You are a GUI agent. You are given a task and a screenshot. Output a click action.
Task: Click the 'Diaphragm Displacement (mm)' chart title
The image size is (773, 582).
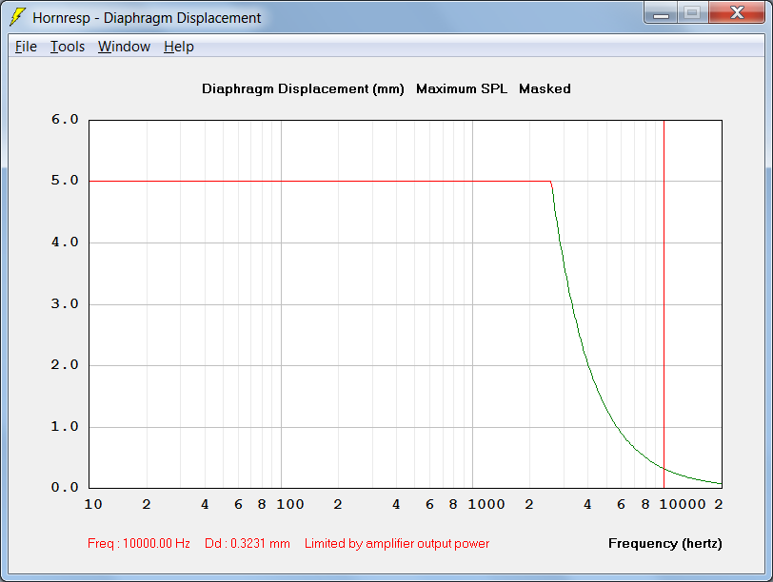pos(303,89)
